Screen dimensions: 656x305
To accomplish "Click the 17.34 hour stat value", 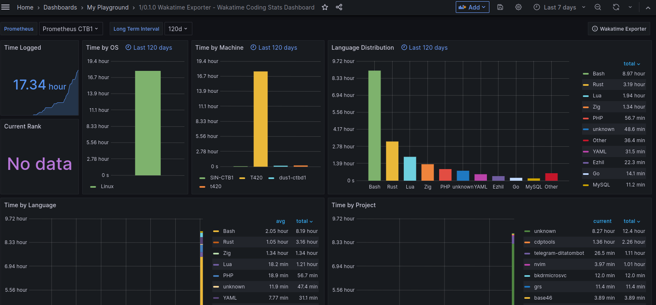I will pos(39,85).
